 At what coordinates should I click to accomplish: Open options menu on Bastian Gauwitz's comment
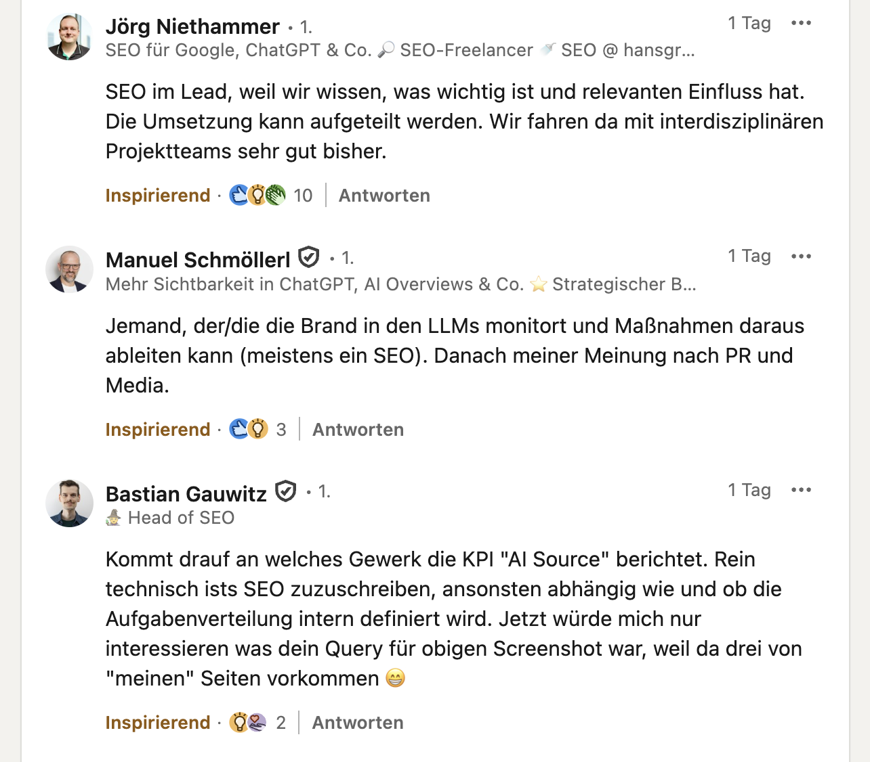[x=801, y=490]
